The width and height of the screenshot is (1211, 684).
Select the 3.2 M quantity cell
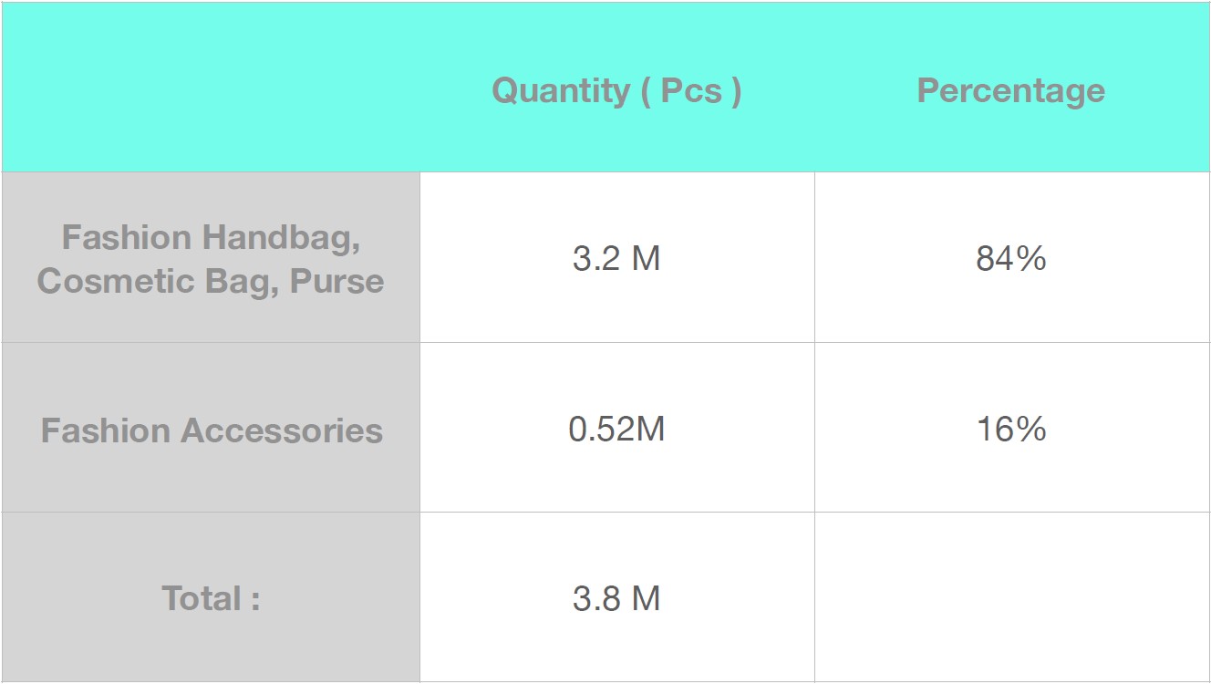pos(616,258)
